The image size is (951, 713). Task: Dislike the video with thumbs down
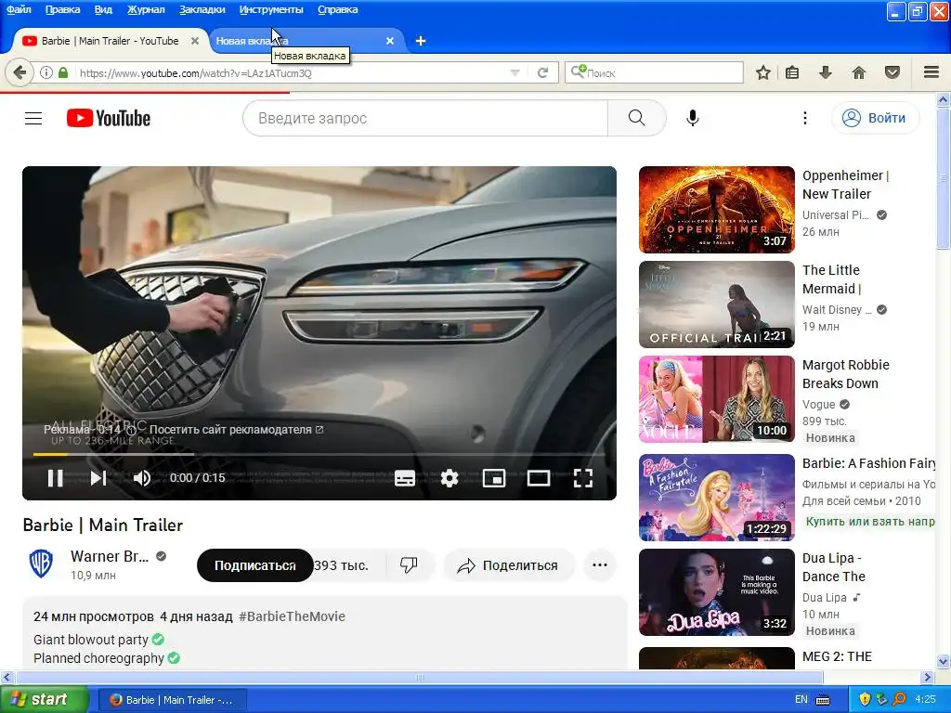(409, 565)
